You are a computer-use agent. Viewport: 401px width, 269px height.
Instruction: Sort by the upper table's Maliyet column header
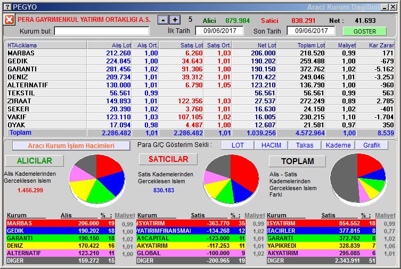point(341,45)
